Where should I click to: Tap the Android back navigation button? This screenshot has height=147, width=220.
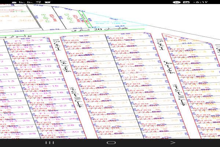click(x=173, y=143)
